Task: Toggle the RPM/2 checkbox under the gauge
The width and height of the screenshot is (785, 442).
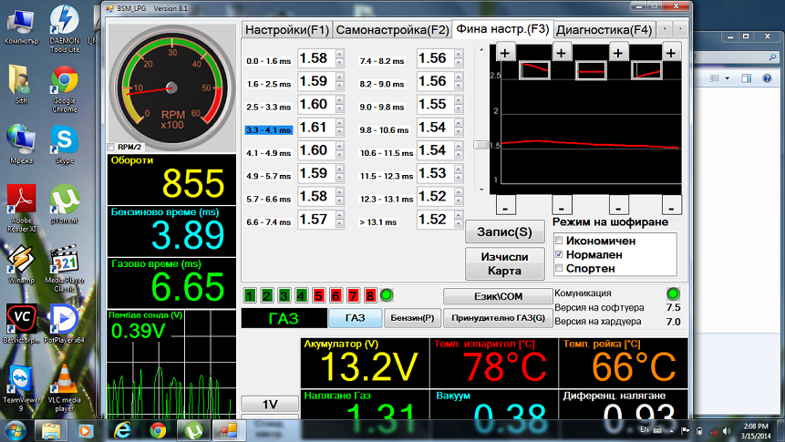Action: [111, 147]
